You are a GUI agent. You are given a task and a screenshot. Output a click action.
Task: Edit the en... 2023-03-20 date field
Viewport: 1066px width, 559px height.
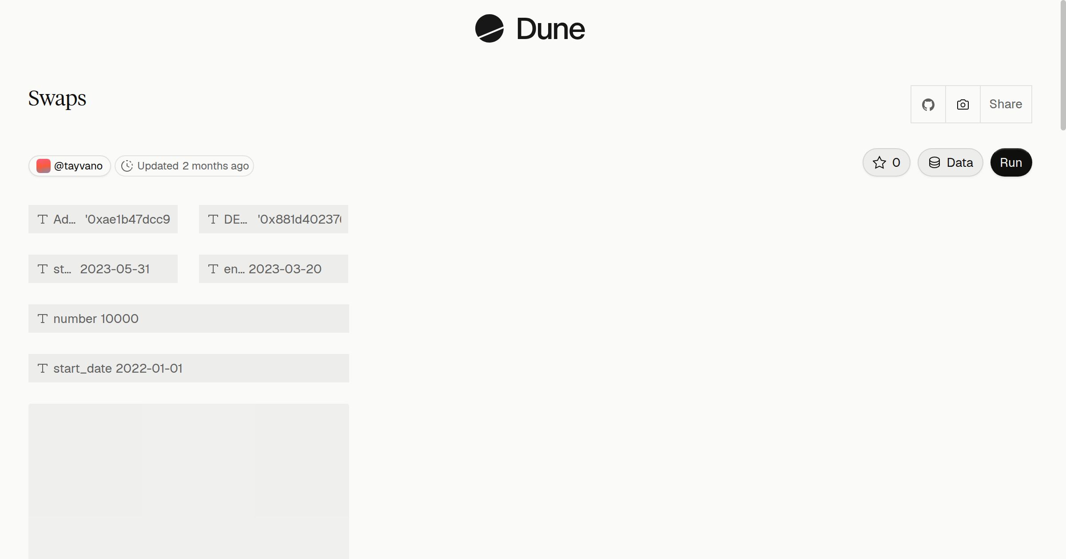(x=274, y=269)
